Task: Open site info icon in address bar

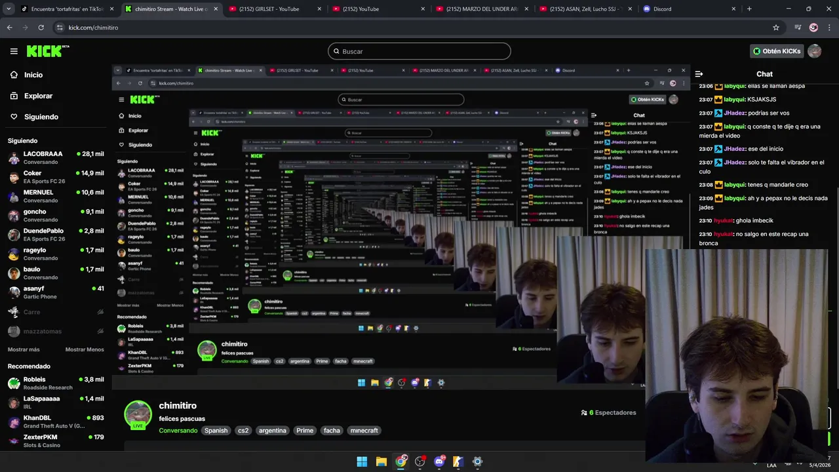Action: [x=60, y=28]
